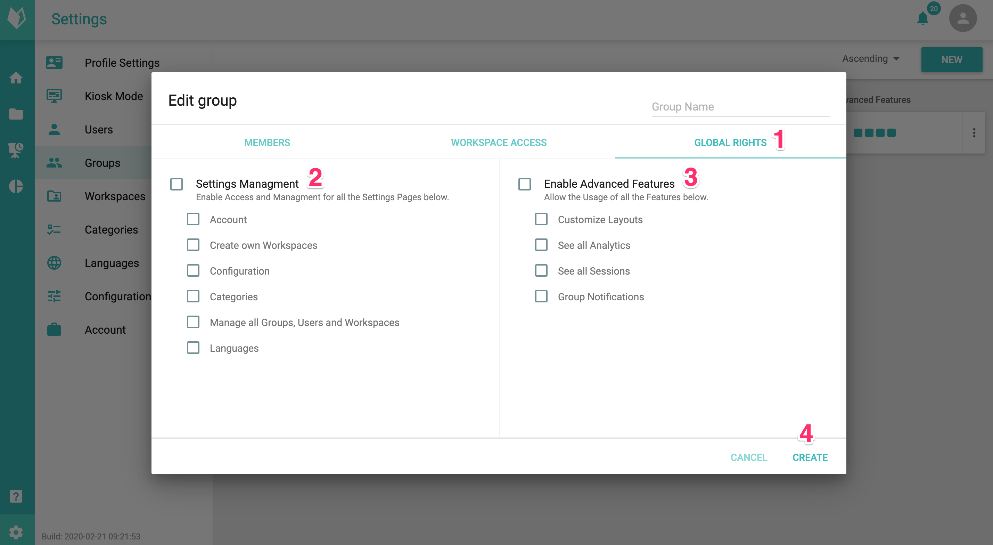Image resolution: width=993 pixels, height=545 pixels.
Task: Click the Users person icon
Action: (x=54, y=129)
